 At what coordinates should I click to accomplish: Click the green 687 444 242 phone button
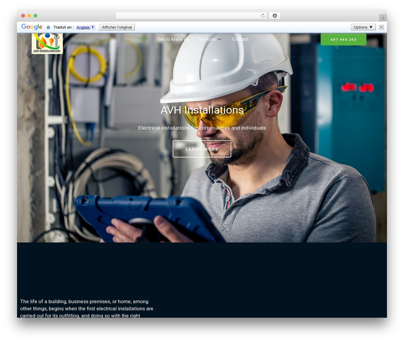point(343,39)
